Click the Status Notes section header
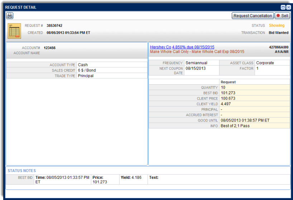 pos(22,171)
